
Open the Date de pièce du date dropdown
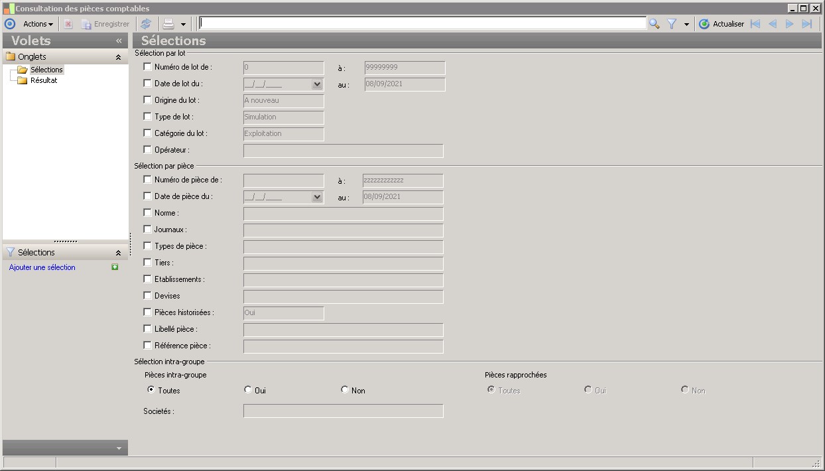click(316, 197)
